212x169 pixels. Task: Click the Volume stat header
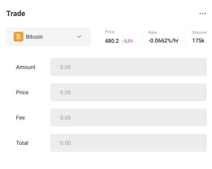tap(199, 33)
